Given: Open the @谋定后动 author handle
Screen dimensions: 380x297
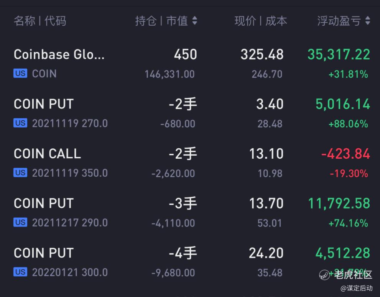Looking at the screenshot, I should pyautogui.click(x=357, y=288).
